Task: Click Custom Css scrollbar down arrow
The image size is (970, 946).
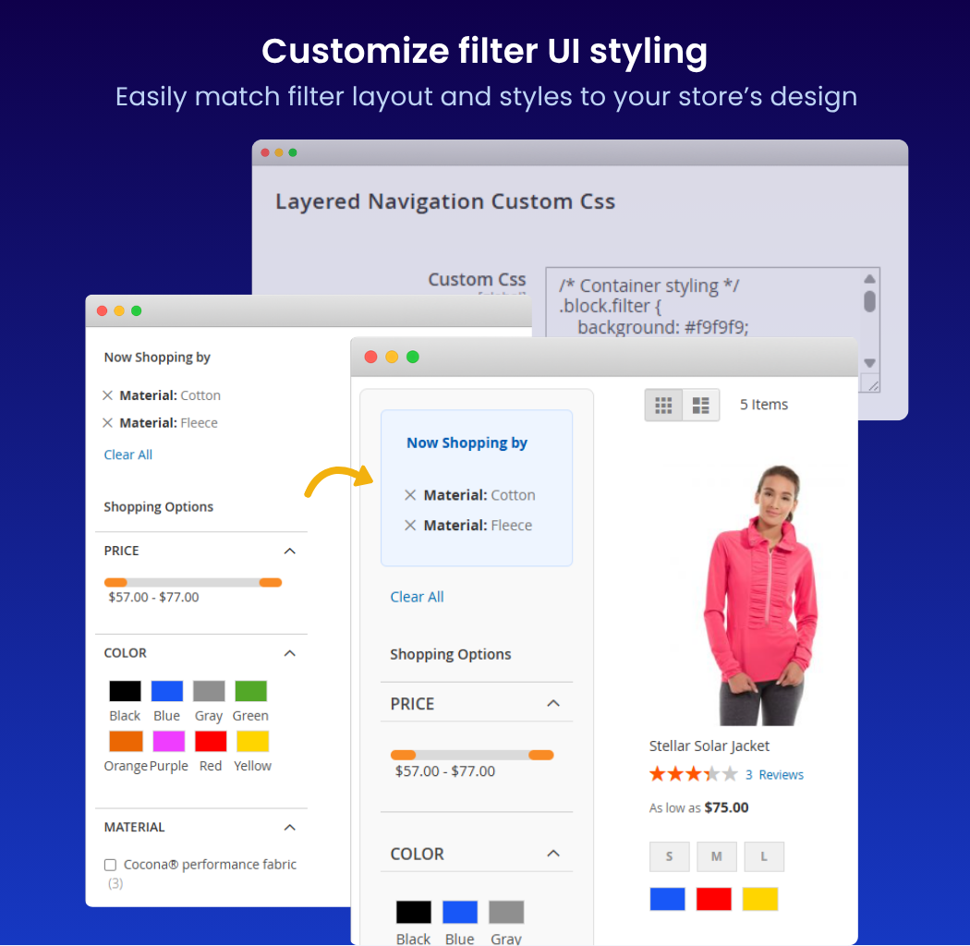Action: (x=870, y=363)
